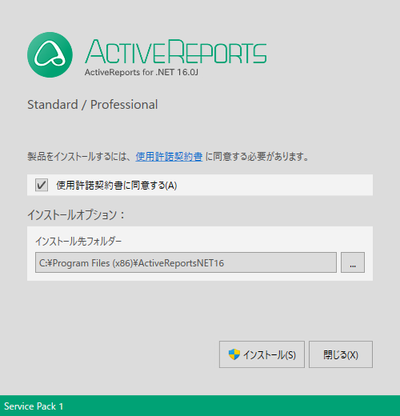
Task: Focus the install destination folder path field
Action: pyautogui.click(x=186, y=262)
